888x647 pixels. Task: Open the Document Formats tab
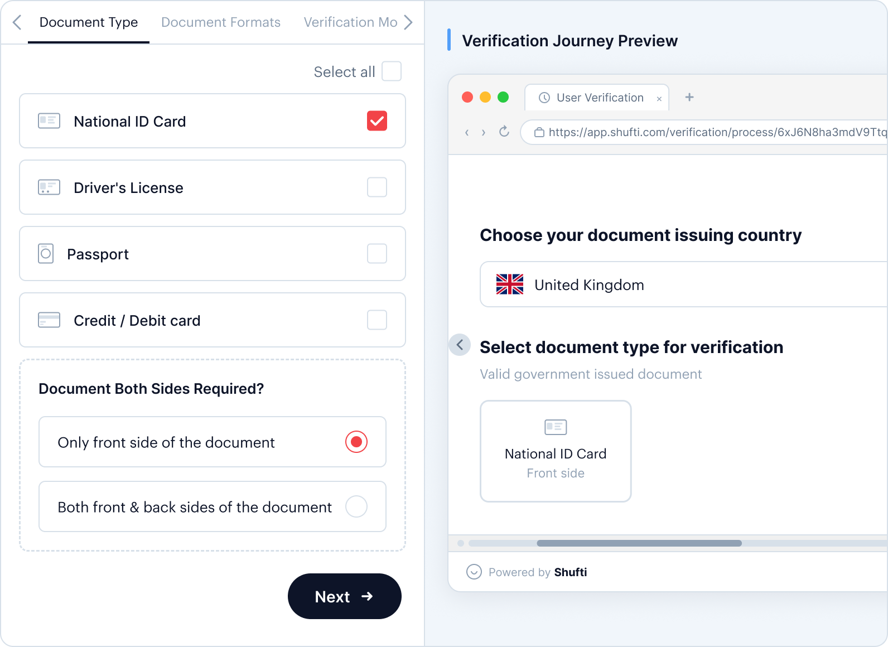point(221,22)
